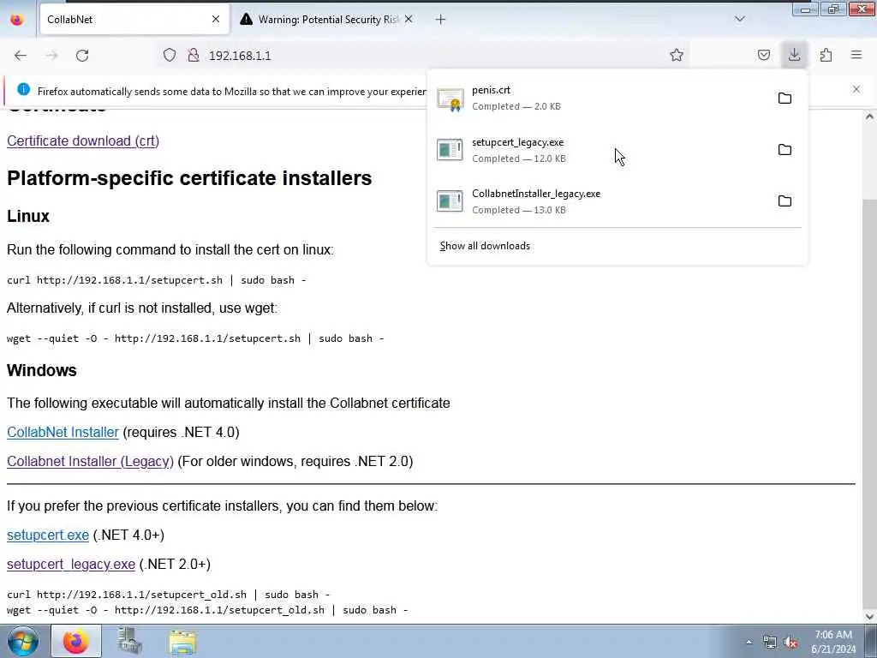Click the Linux heading
This screenshot has height=658, width=877.
[x=28, y=216]
